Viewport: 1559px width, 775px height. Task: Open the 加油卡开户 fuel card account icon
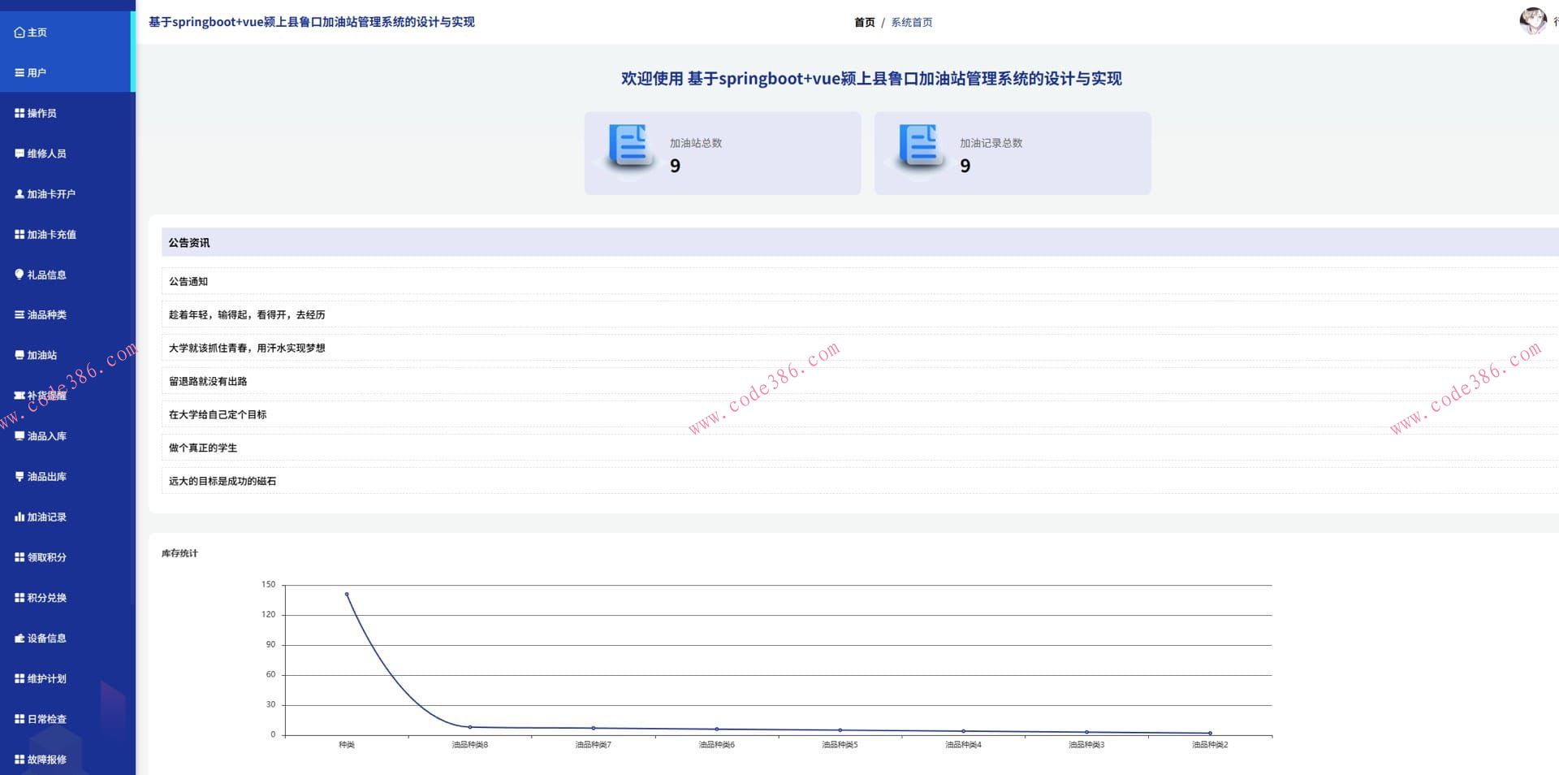click(19, 193)
